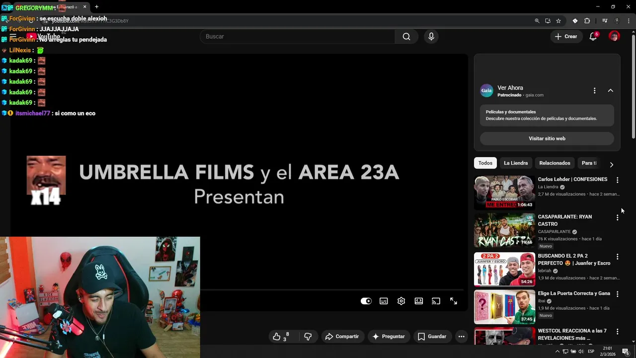Screen dimensions: 636x358
Task: Click the video progress bar
Action: click(332, 290)
